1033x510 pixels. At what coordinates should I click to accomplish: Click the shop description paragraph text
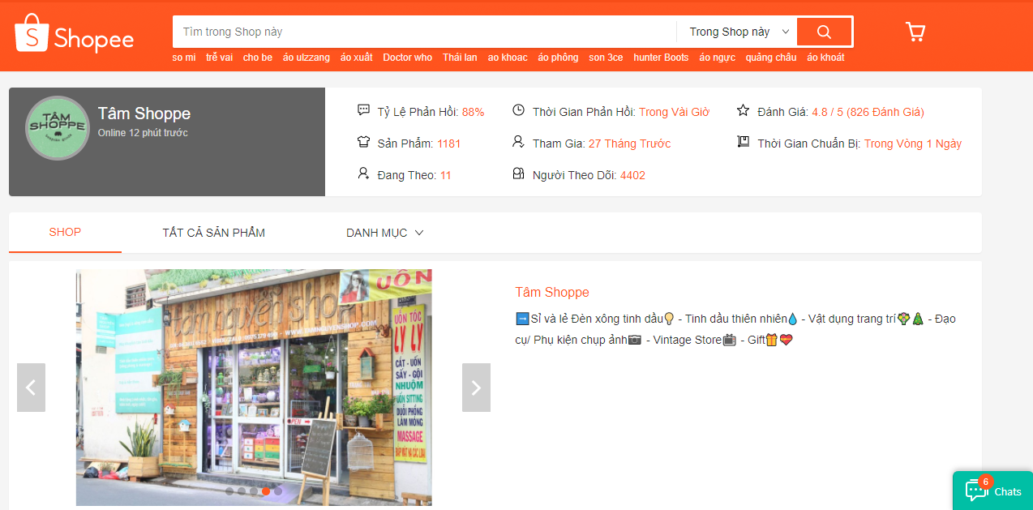(x=735, y=329)
